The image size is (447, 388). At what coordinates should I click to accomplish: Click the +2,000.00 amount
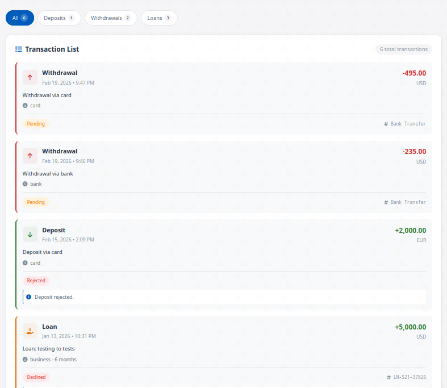tap(411, 230)
